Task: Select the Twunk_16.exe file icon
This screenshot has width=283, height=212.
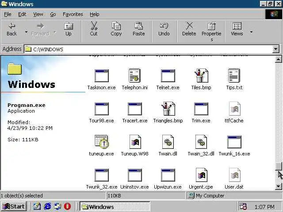Action: (x=234, y=142)
